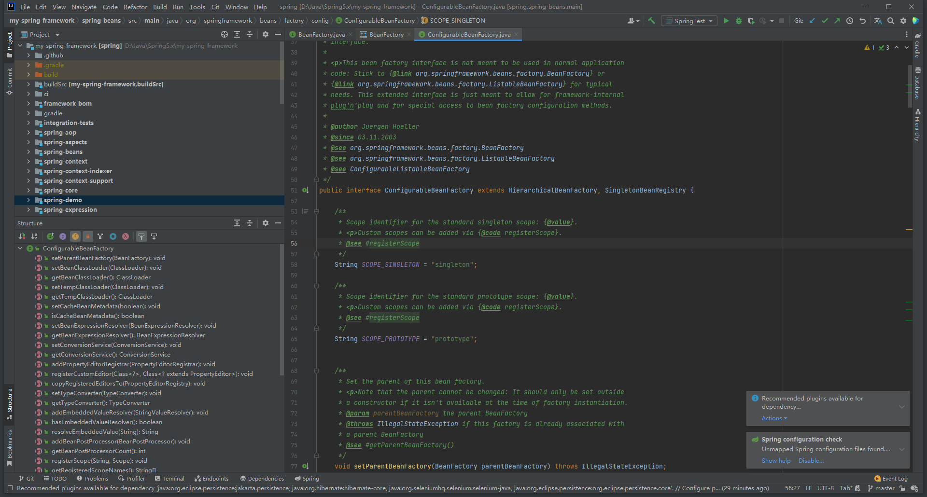This screenshot has width=927, height=497.
Task: Click the Git update project arrow
Action: (812, 21)
